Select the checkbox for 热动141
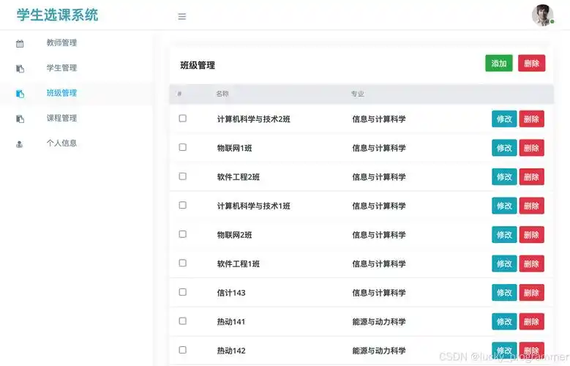This screenshot has width=570, height=366. tap(182, 321)
